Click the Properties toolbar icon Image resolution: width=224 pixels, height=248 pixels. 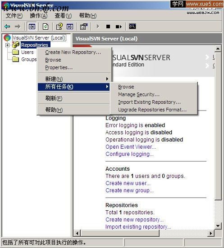coord(84,27)
